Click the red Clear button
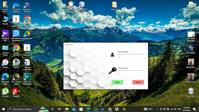This screenshot has height=112, width=199. click(x=138, y=82)
